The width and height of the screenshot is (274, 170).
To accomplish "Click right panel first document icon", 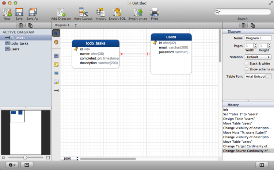I will pyautogui.click(x=243, y=25).
